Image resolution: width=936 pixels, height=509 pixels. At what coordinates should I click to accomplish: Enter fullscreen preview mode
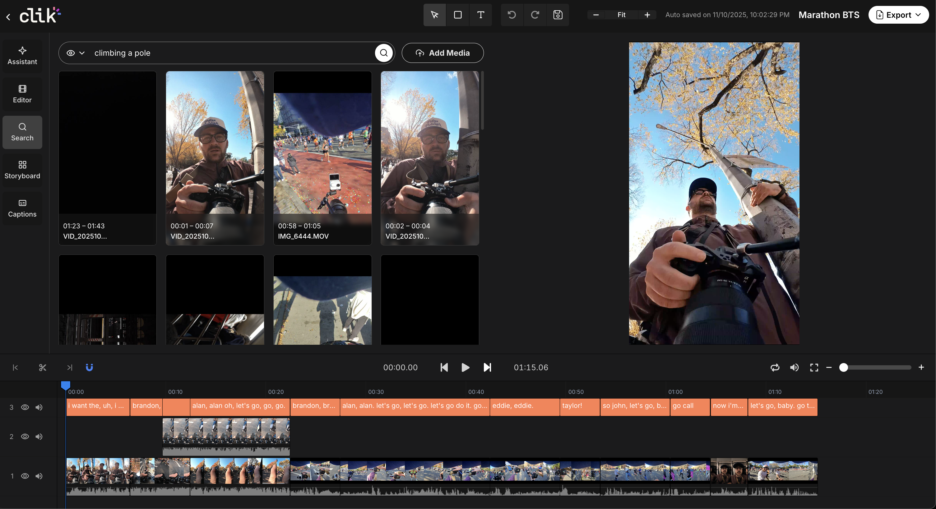click(x=814, y=367)
